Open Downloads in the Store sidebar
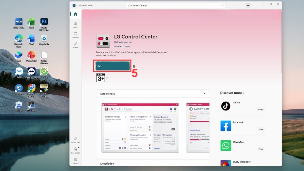This screenshot has height=171, width=304. click(x=75, y=150)
